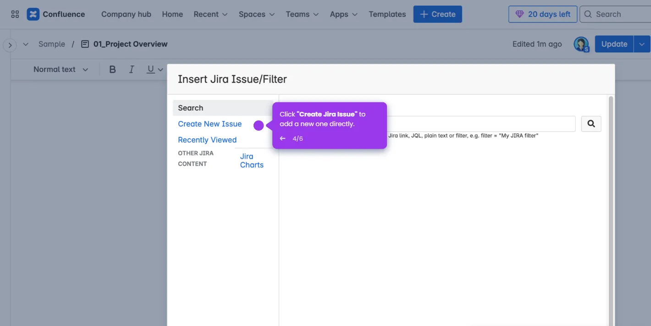The height and width of the screenshot is (326, 651).
Task: Toggle underline formatting
Action: click(150, 69)
